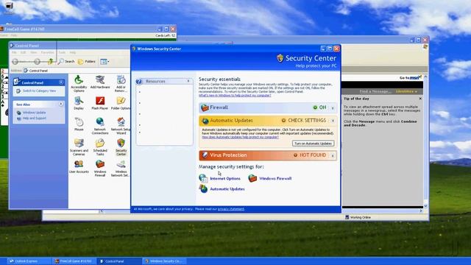Collapse the Control Panel sidebar section
471x265 pixels.
tap(61, 82)
